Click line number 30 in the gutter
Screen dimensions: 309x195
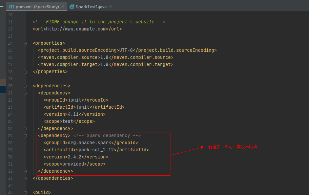10,157
